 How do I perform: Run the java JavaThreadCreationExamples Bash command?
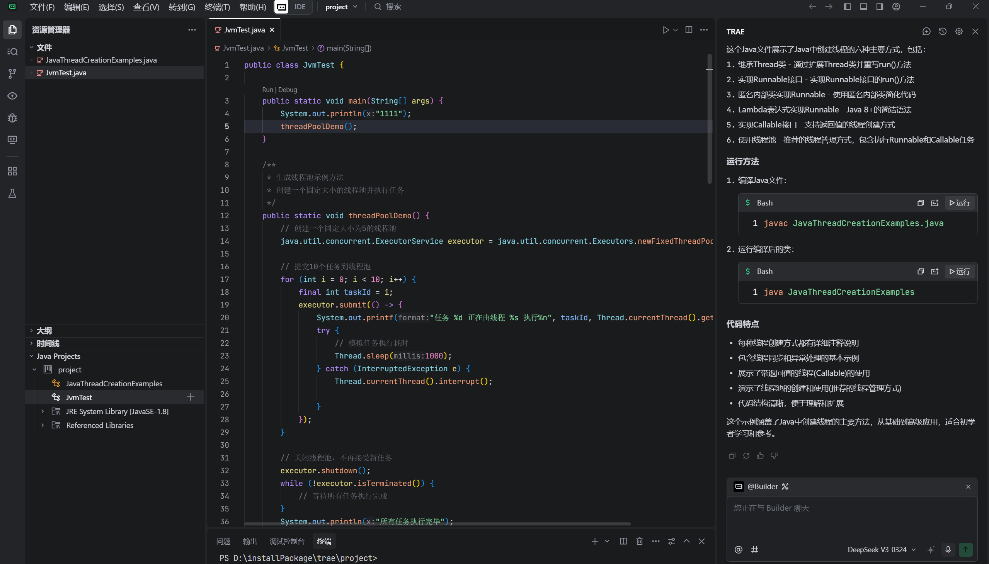(960, 272)
